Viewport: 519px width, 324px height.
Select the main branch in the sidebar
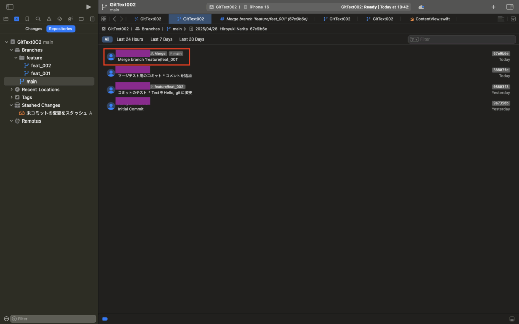[x=49, y=82]
